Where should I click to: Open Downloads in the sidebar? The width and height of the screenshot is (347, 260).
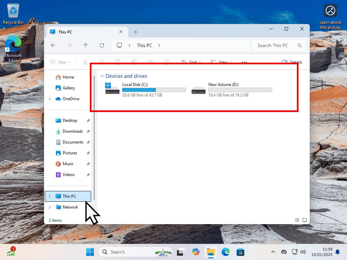(73, 131)
